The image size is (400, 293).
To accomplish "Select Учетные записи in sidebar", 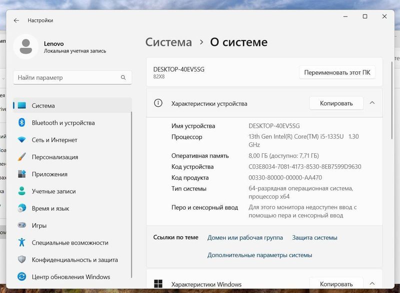I will pyautogui.click(x=72, y=191).
